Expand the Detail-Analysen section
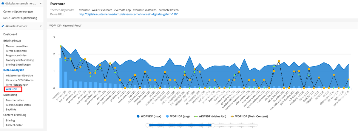The width and height of the screenshot is (358, 131). (14, 70)
